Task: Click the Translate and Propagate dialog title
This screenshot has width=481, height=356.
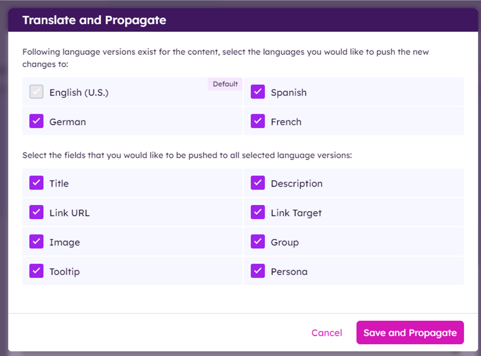Action: coord(94,20)
